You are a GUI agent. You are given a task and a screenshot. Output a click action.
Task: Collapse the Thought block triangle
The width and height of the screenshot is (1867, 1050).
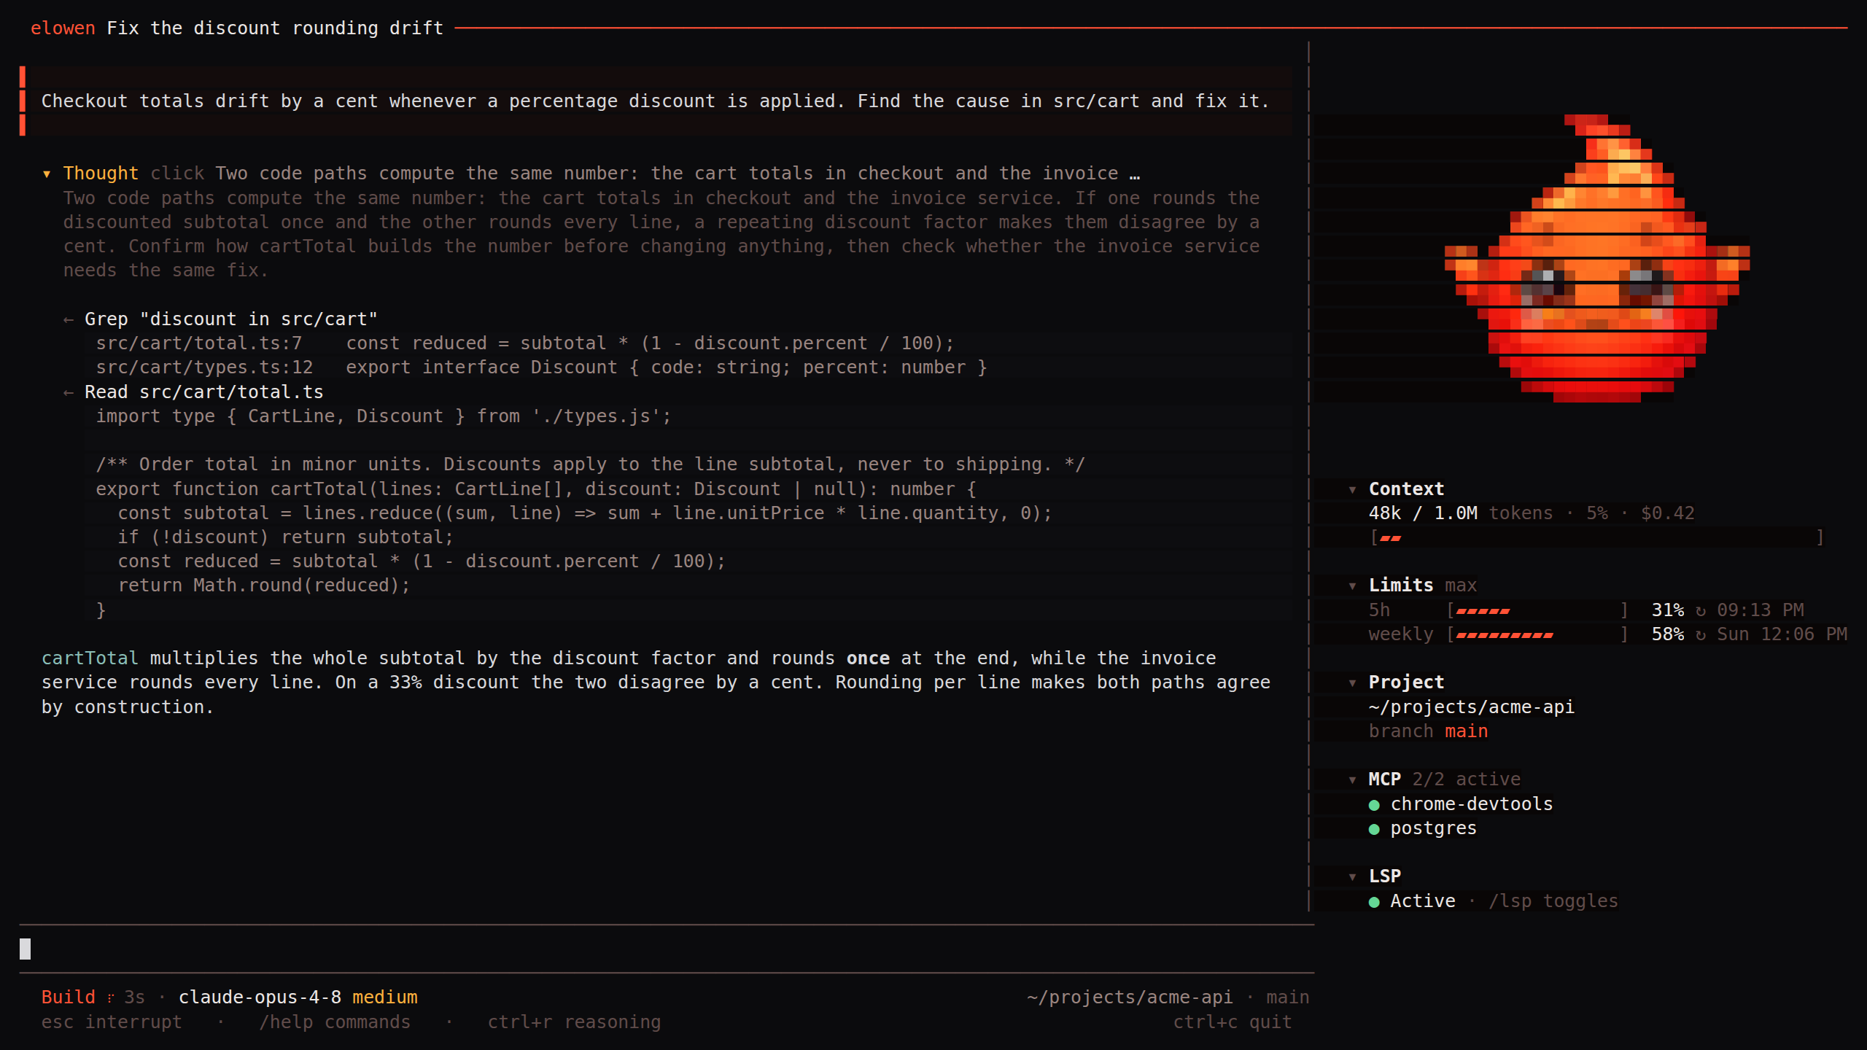tap(47, 174)
